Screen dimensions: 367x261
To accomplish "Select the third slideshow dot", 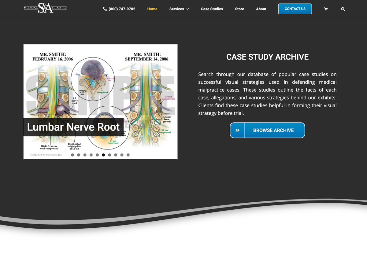I will (x=85, y=155).
